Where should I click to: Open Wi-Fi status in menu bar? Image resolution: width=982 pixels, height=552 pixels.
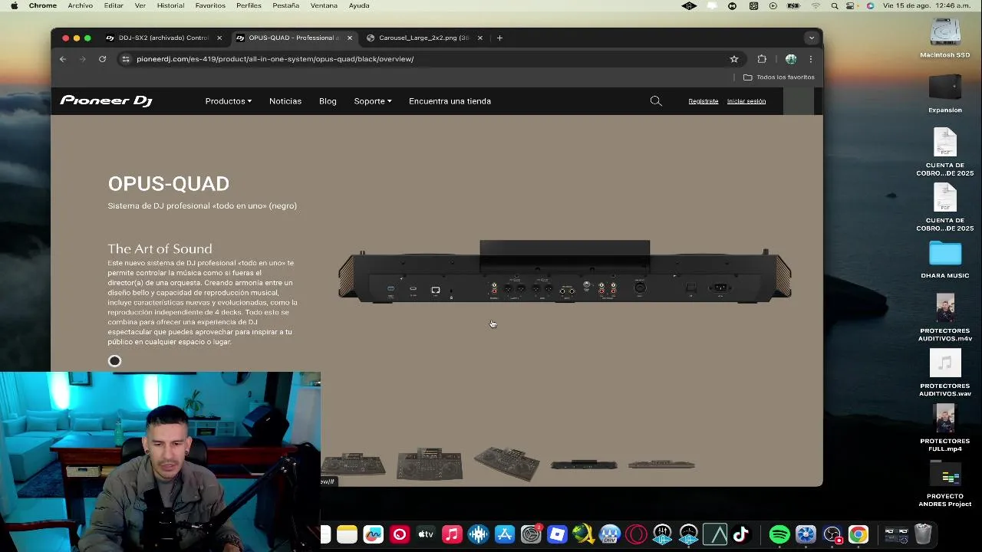(x=816, y=5)
